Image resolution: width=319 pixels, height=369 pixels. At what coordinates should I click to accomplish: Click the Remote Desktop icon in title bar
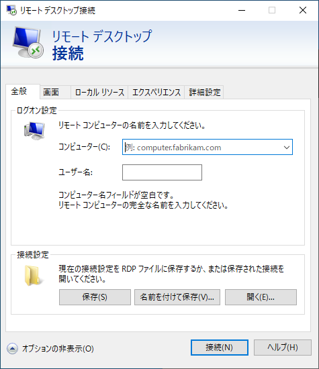(x=11, y=10)
